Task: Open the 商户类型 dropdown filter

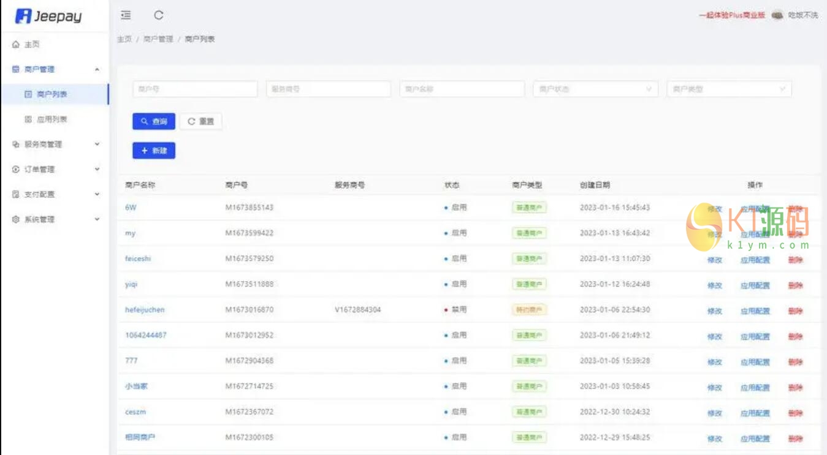Action: pos(729,89)
